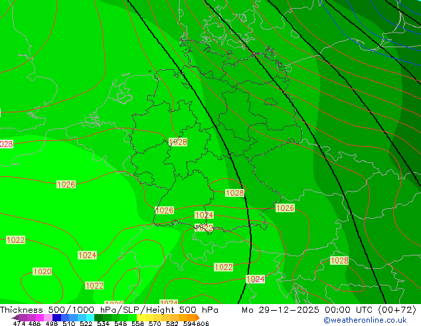Click the cut-off '028' label at the map's left edge
The width and height of the screenshot is (421, 326).
(x=6, y=144)
